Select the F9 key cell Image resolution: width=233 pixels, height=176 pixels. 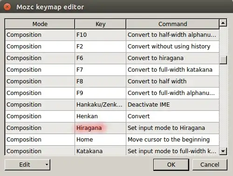pos(101,93)
